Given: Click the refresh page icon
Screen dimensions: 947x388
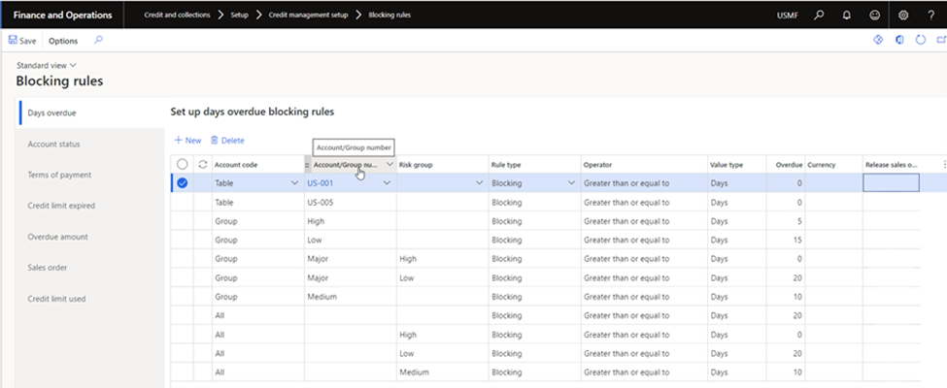Looking at the screenshot, I should click(x=919, y=41).
